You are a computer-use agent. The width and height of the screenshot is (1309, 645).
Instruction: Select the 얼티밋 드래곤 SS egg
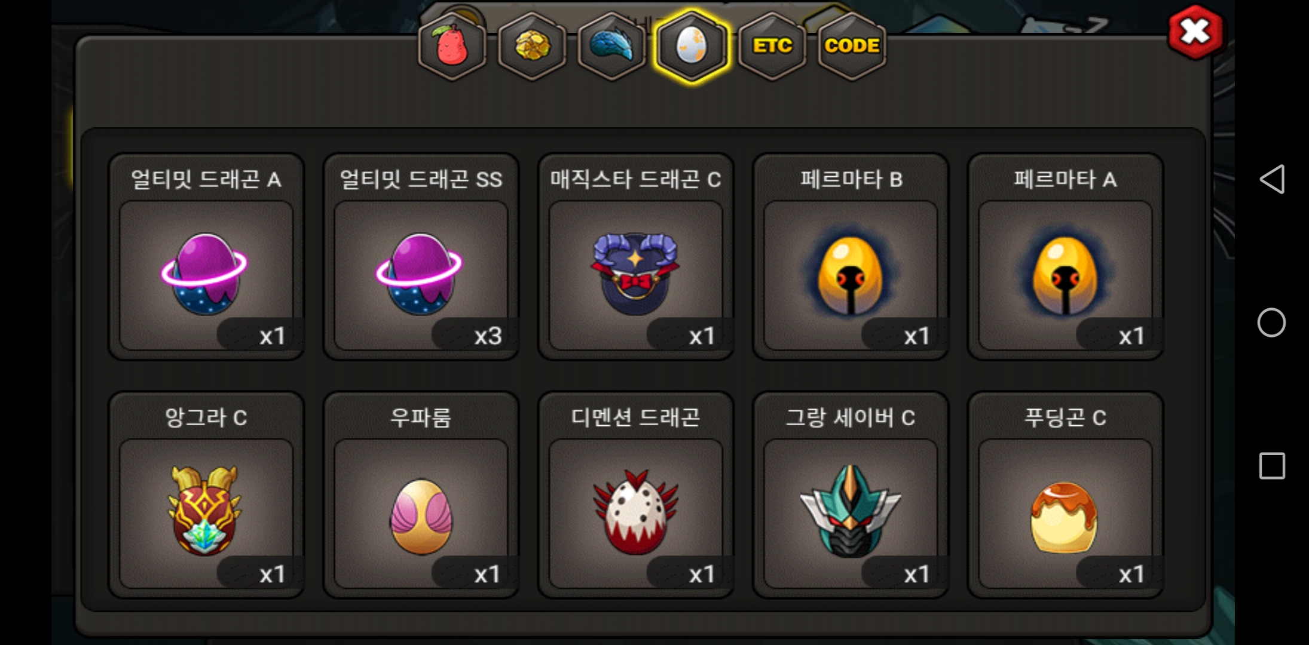click(421, 257)
